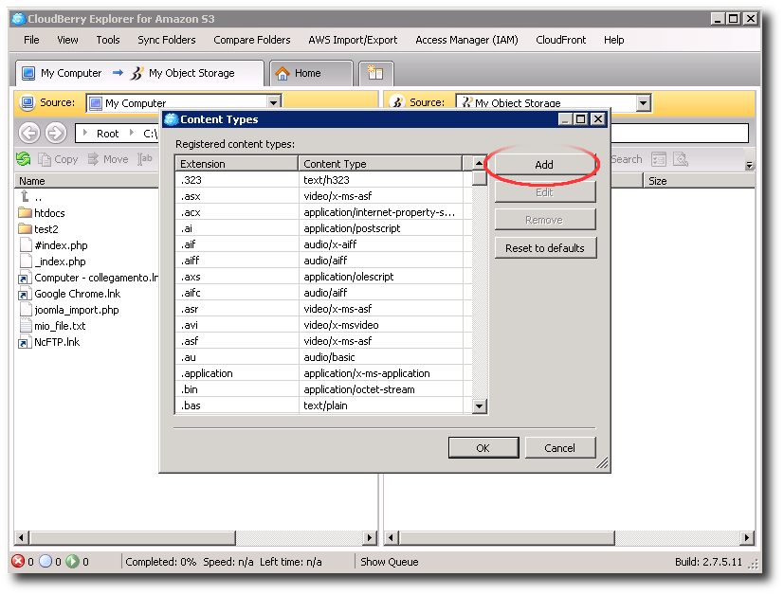Click the content types list scroll-down arrow
The image size is (784, 595).
[479, 406]
